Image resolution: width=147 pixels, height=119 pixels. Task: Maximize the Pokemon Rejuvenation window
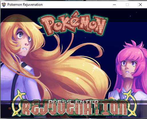[x=127, y=5]
